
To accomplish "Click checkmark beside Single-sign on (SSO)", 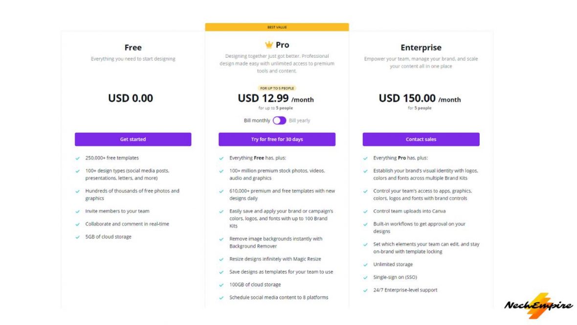I will [x=366, y=277].
